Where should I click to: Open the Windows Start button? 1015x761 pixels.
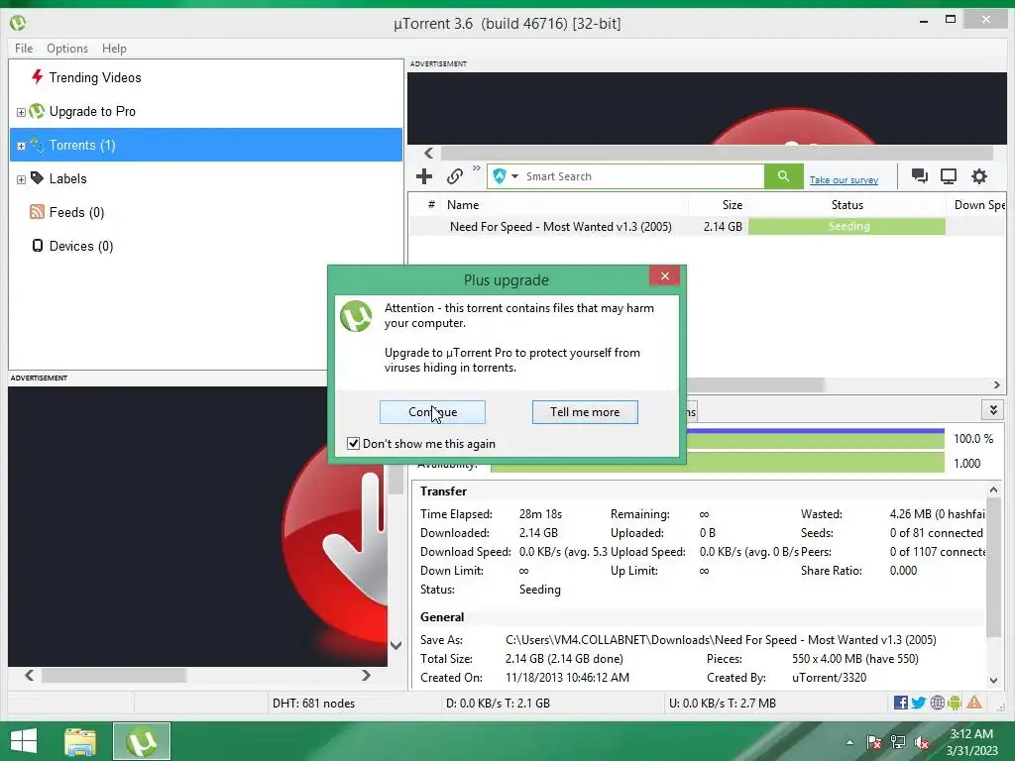[24, 741]
